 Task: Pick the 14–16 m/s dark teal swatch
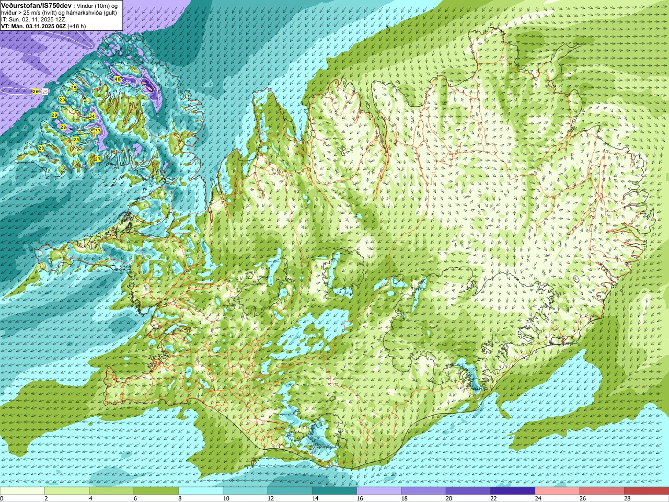pyautogui.click(x=334, y=491)
